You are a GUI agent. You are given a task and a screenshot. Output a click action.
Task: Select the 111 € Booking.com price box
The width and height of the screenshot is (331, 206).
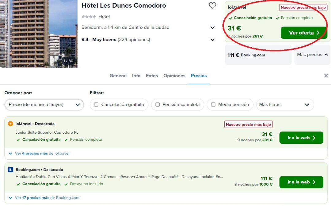258,55
